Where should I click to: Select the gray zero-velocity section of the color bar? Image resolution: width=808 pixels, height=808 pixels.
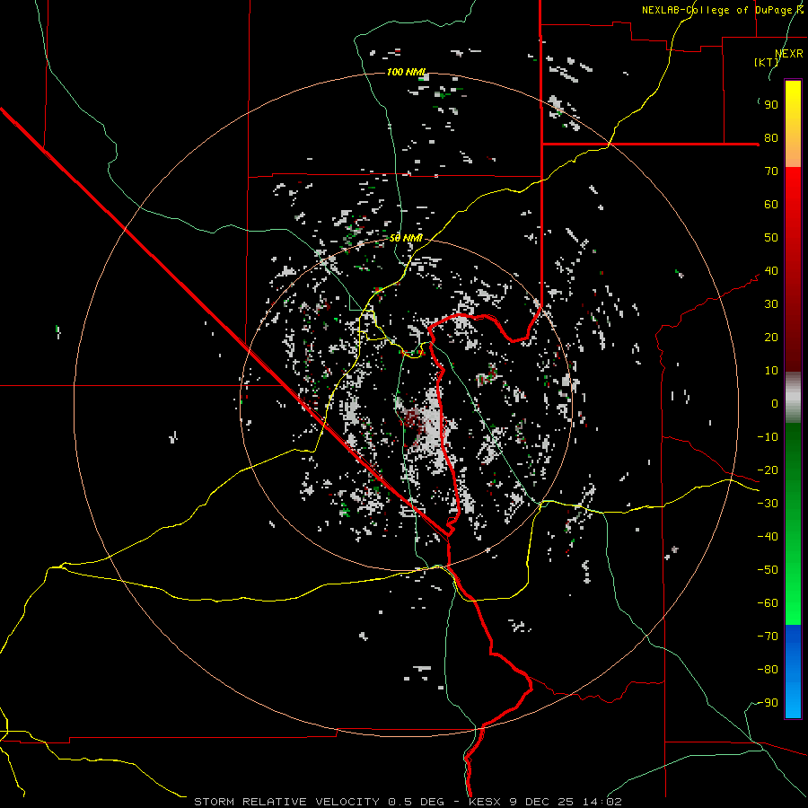pos(793,397)
